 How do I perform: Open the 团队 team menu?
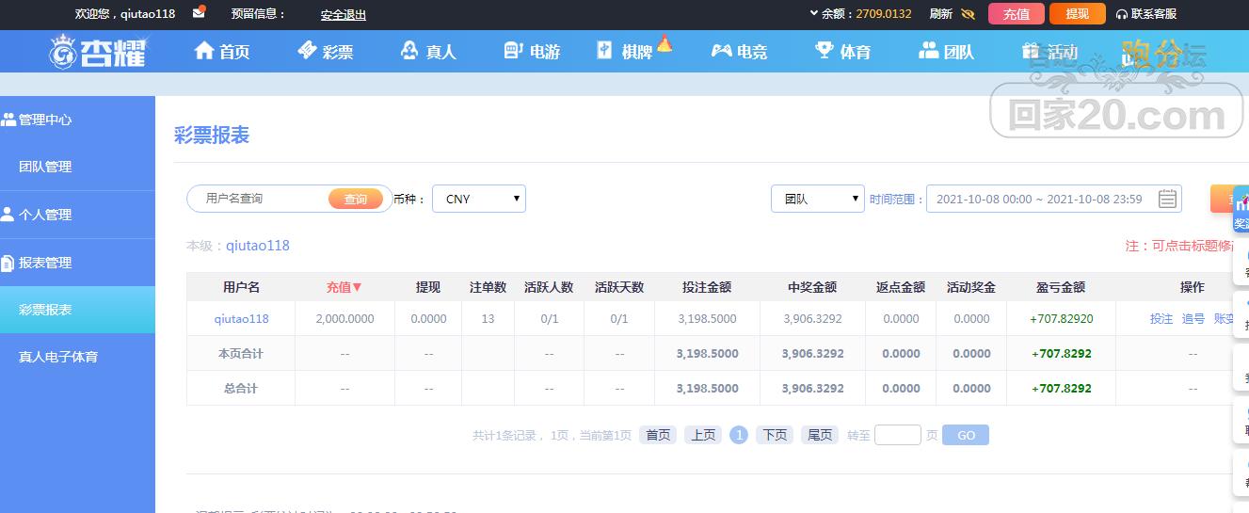click(x=946, y=52)
